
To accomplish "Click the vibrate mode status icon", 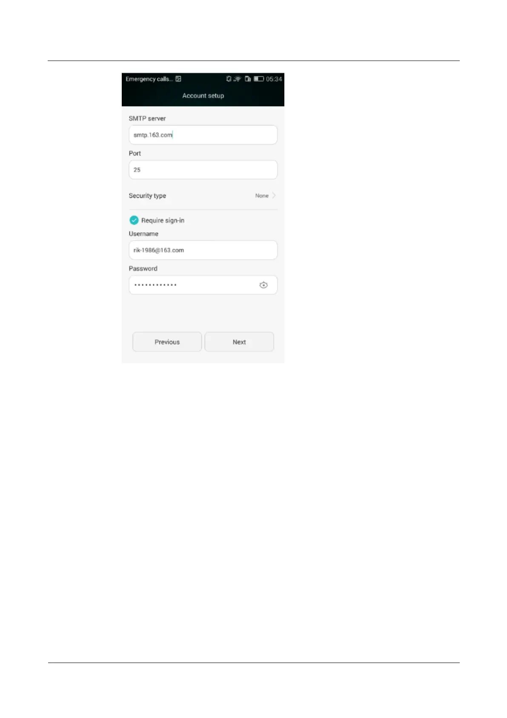I will pos(229,79).
